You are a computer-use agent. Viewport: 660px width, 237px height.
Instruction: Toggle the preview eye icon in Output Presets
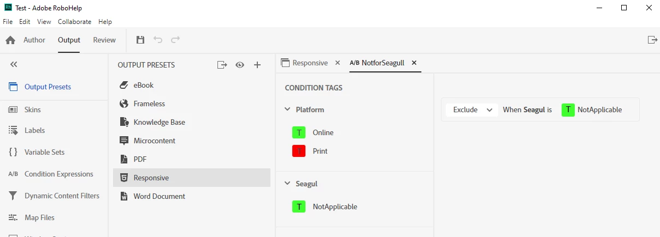click(x=240, y=65)
